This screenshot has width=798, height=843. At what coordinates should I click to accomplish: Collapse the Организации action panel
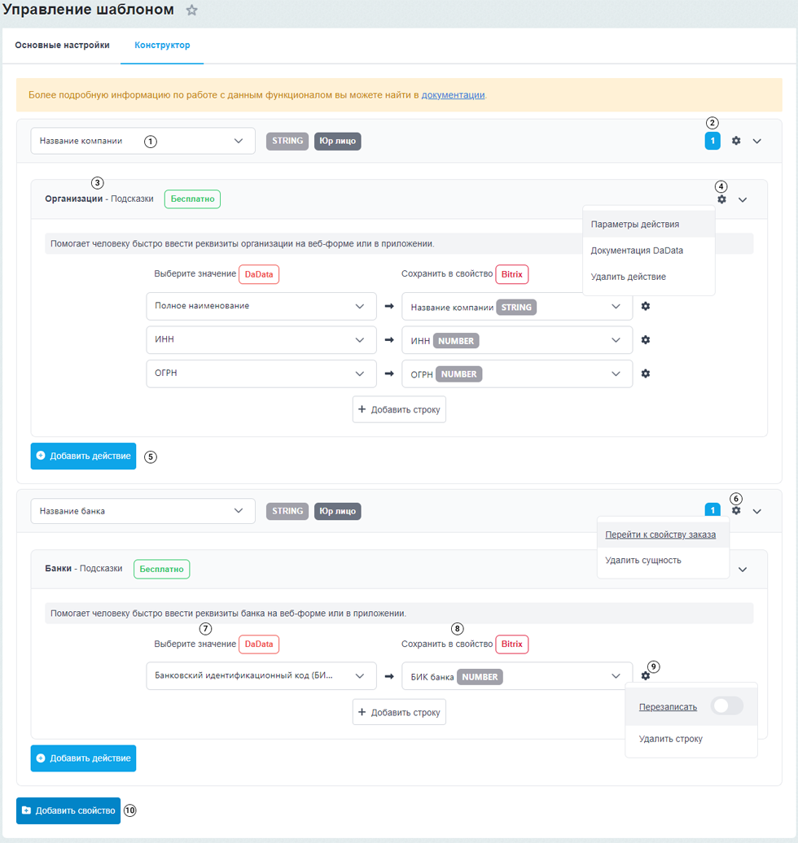(x=743, y=199)
